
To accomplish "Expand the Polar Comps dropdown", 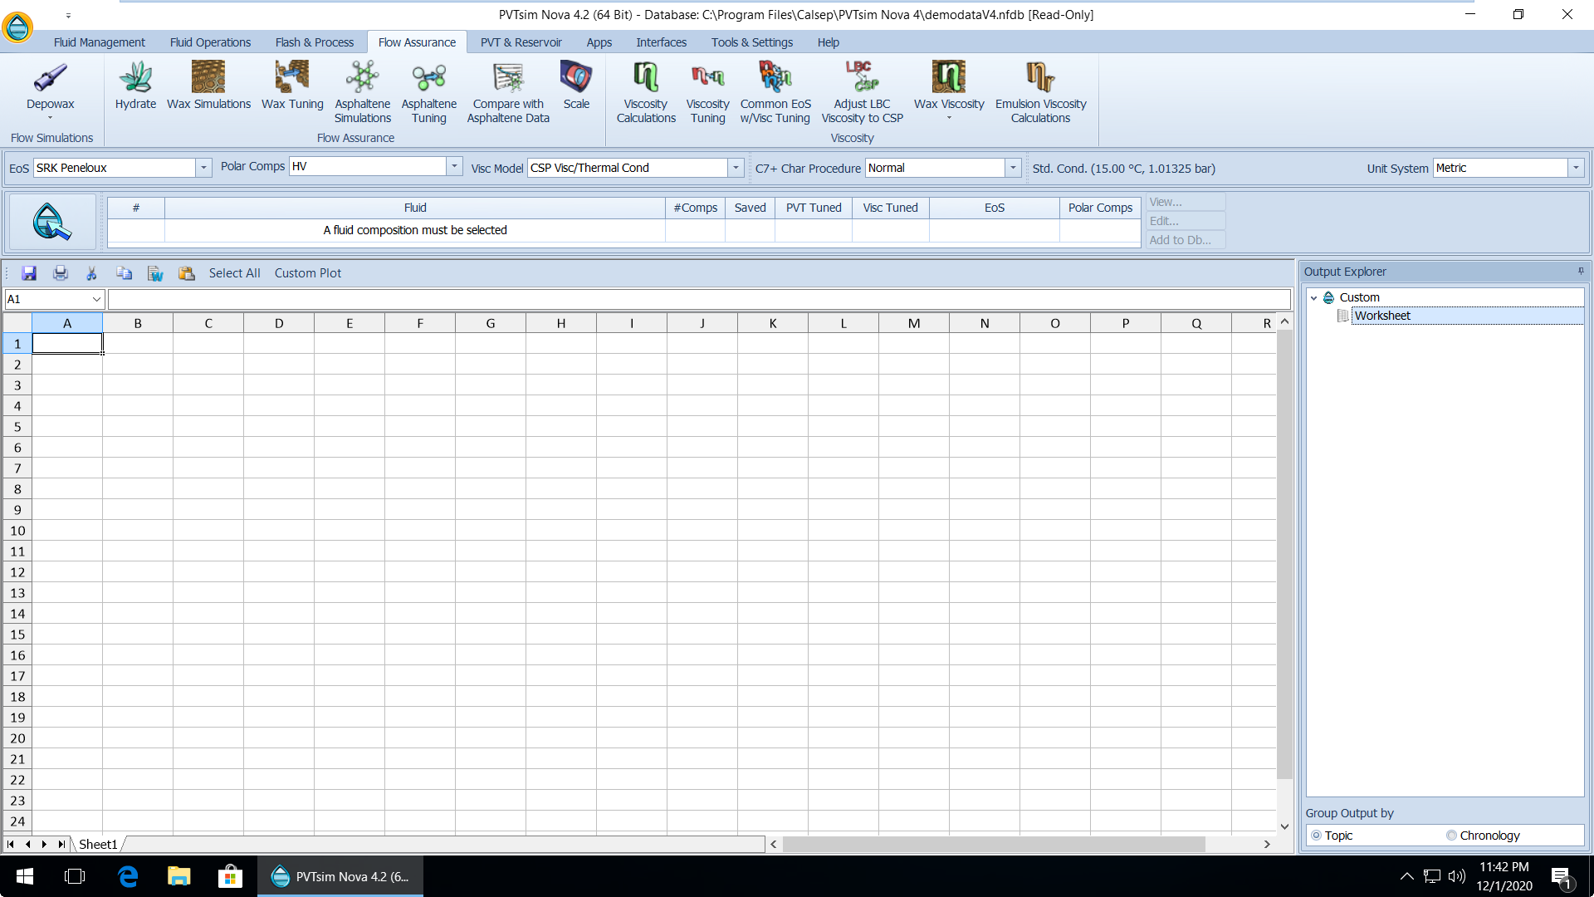I will tap(454, 166).
